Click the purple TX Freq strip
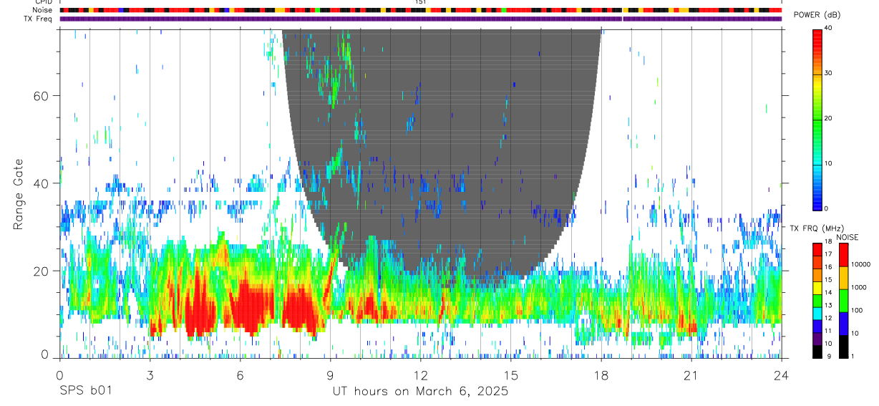The height and width of the screenshot is (406, 879). [421, 19]
